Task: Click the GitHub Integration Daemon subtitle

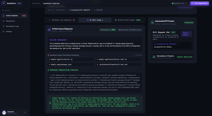Action: pyautogui.click(x=165, y=24)
